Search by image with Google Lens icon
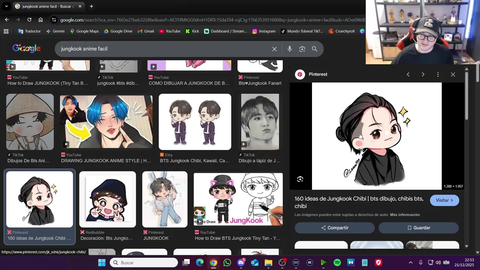480x270 pixels. click(302, 49)
